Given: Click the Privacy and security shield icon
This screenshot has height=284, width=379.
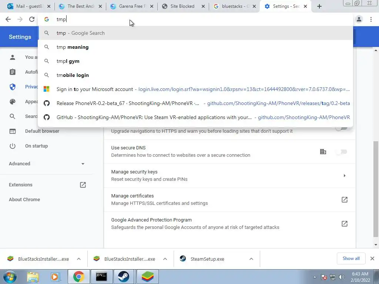Looking at the screenshot, I should tap(13, 87).
